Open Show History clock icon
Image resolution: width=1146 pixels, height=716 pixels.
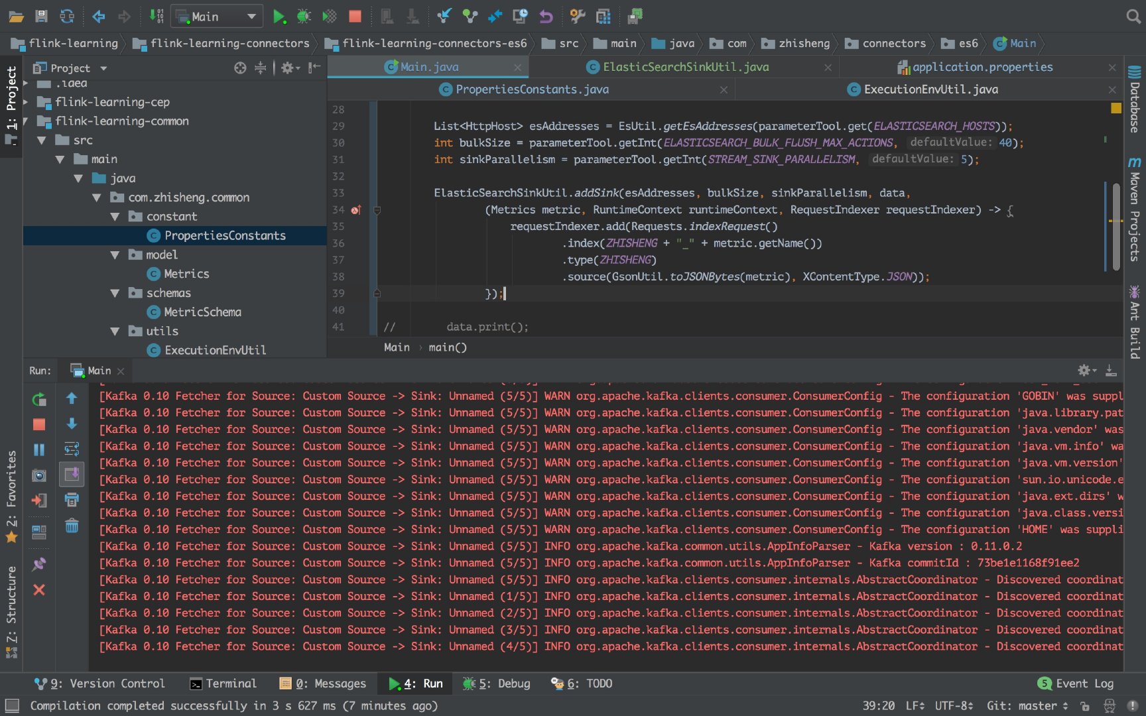[x=521, y=17]
